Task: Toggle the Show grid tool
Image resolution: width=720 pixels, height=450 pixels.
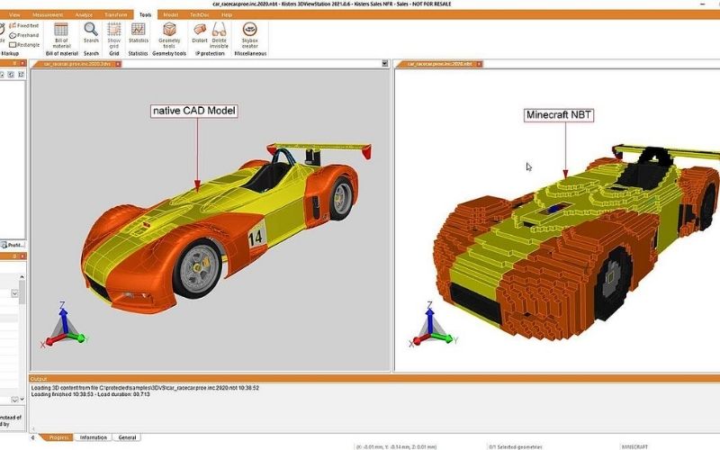Action: pos(114,35)
